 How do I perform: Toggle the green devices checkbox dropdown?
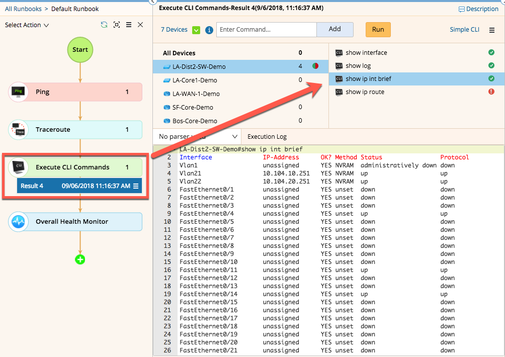click(x=196, y=30)
